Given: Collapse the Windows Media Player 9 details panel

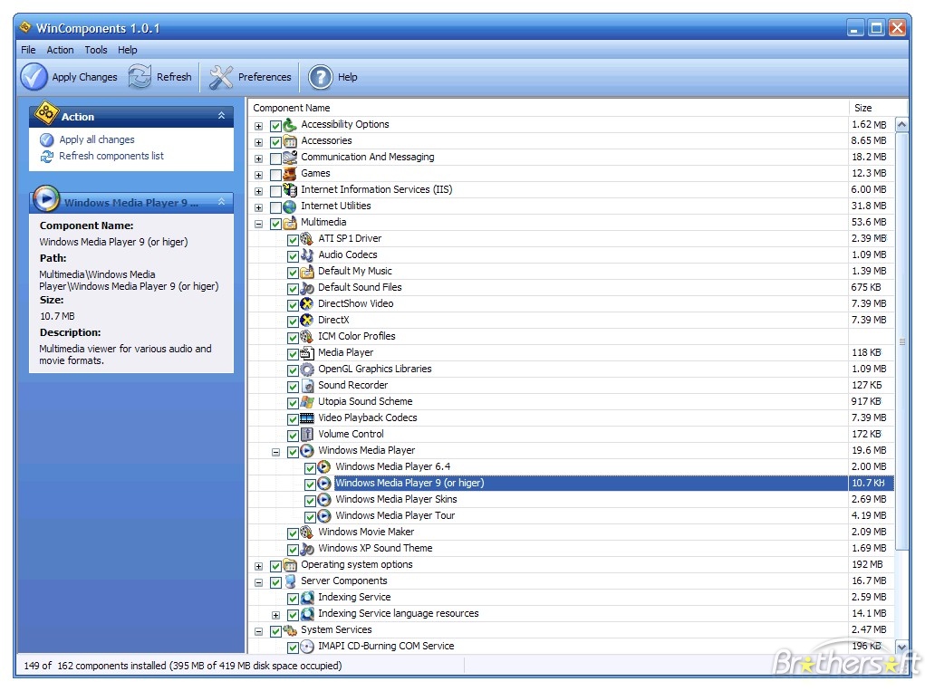Looking at the screenshot, I should 221,202.
